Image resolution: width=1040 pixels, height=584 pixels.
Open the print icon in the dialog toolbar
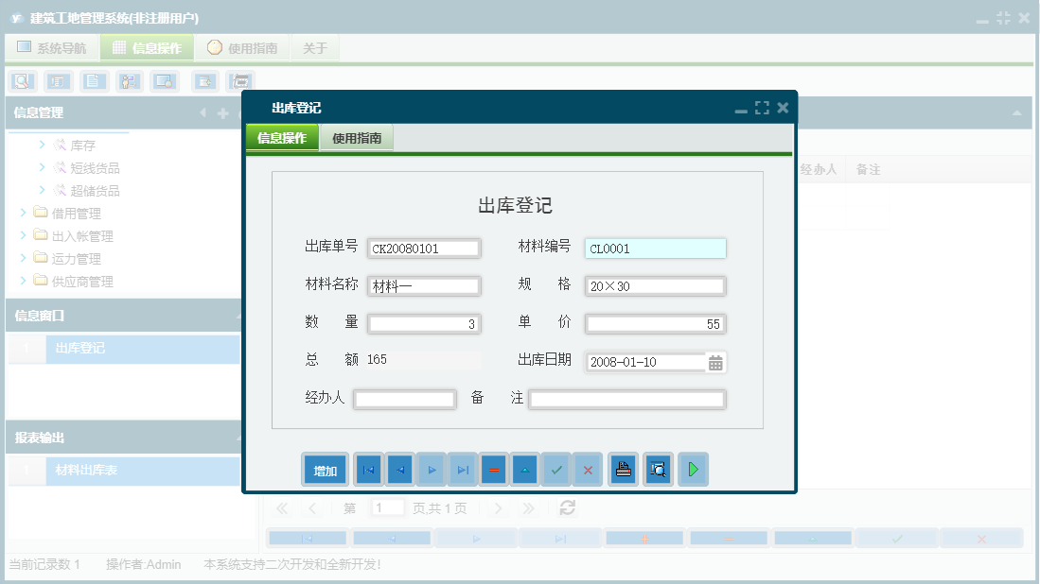(x=623, y=469)
